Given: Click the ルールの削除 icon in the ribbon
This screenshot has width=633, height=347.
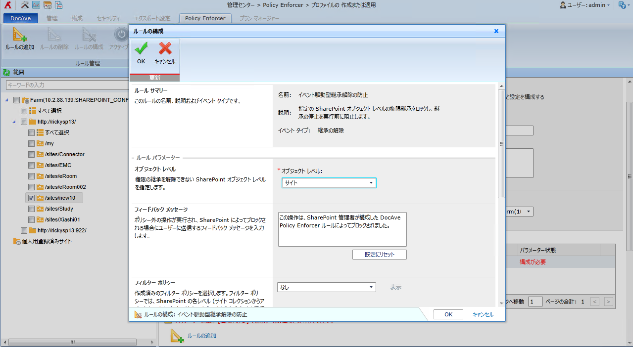Looking at the screenshot, I should 54,35.
